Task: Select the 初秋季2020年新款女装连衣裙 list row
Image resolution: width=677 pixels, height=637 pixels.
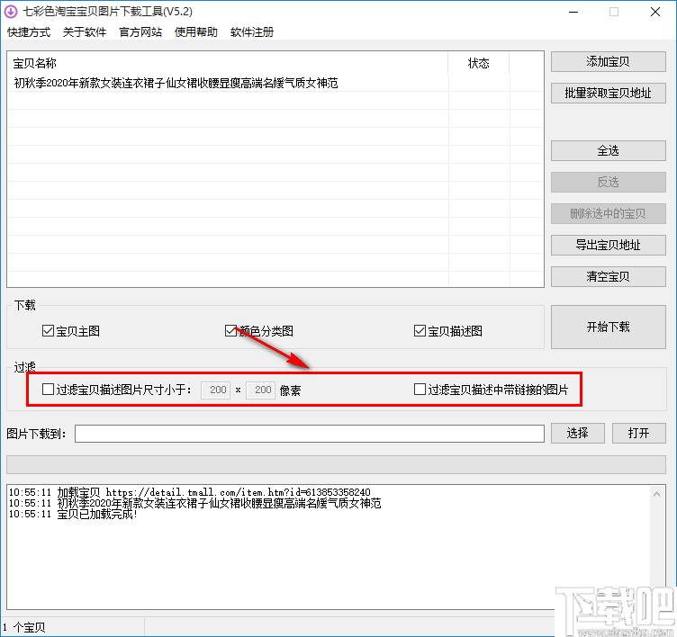Action: (x=275, y=83)
